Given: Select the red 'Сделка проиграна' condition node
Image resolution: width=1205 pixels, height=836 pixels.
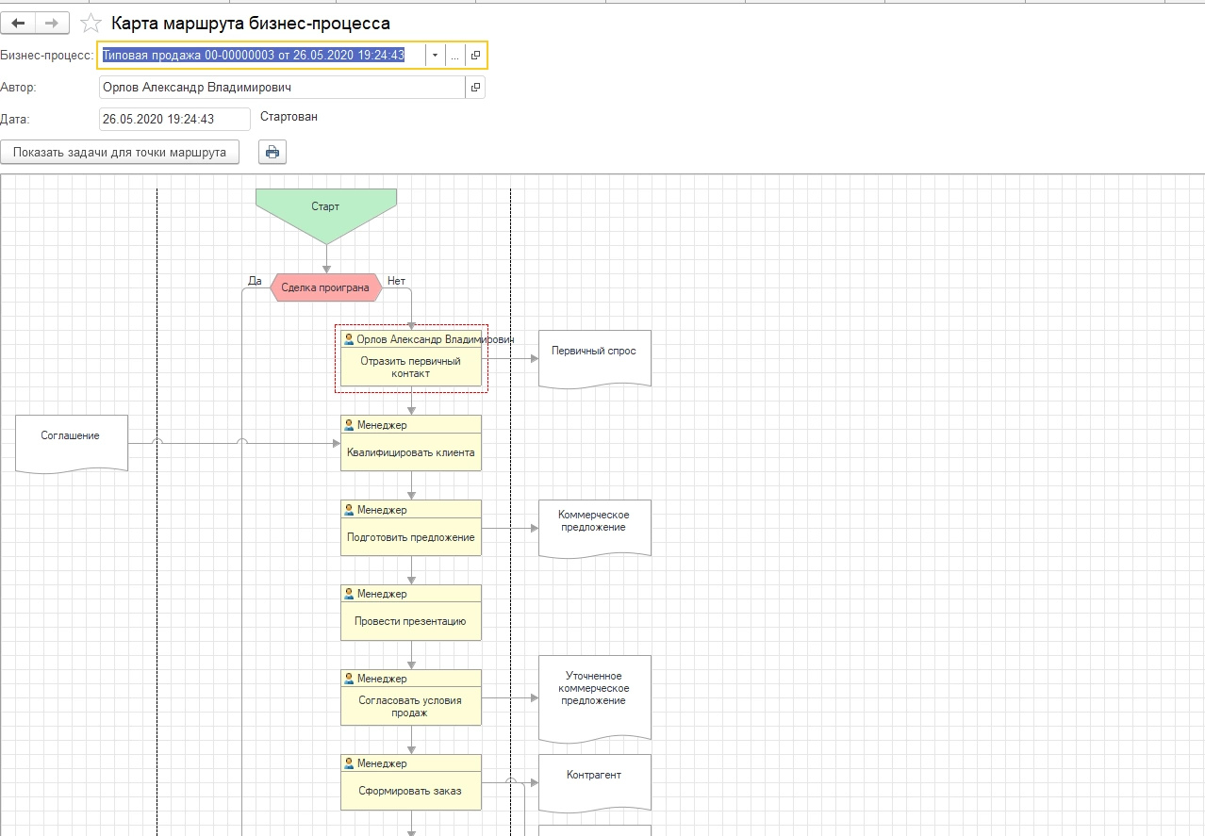Looking at the screenshot, I should coord(325,287).
